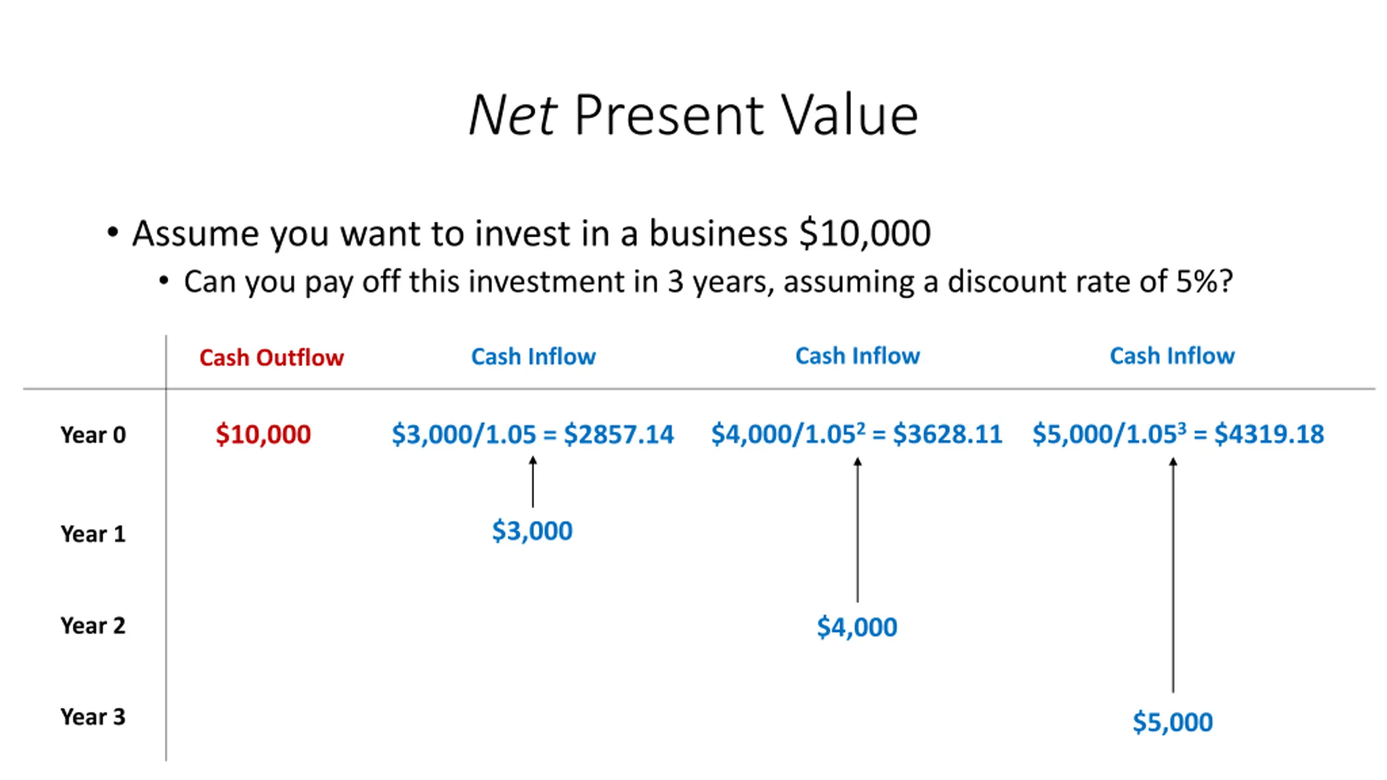The height and width of the screenshot is (780, 1387).
Task: Select the third Cash Inflow column header
Action: (x=1172, y=356)
